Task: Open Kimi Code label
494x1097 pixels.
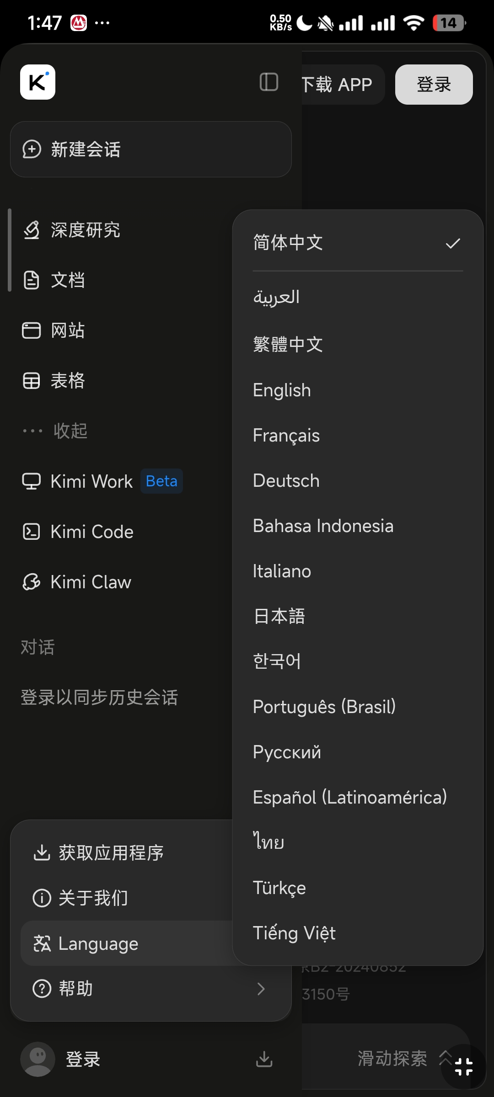Action: [92, 532]
